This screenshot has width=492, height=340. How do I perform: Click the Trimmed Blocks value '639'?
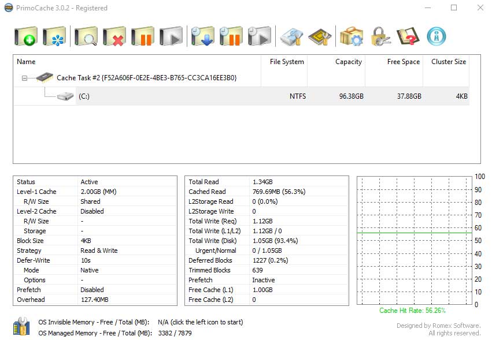tap(257, 270)
